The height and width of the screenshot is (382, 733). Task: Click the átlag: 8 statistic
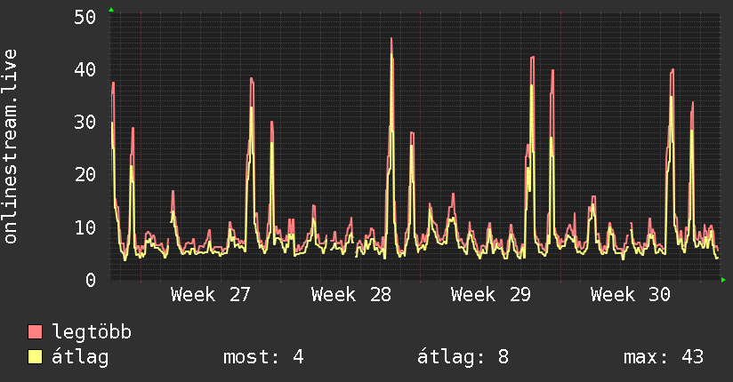(463, 357)
